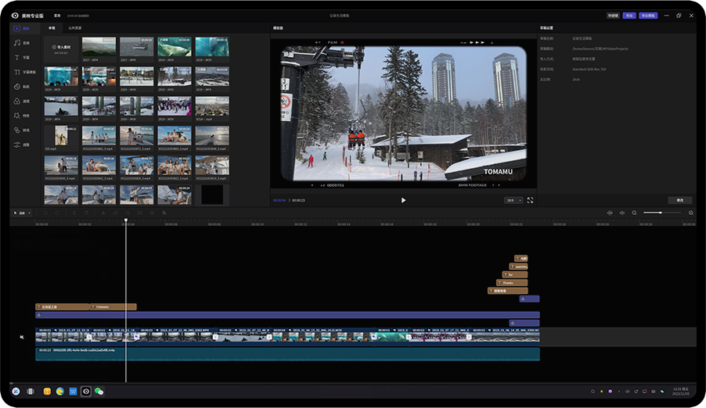Toggle main track magnet snapping in timeline toolbar
The image size is (706, 408).
coord(610,213)
